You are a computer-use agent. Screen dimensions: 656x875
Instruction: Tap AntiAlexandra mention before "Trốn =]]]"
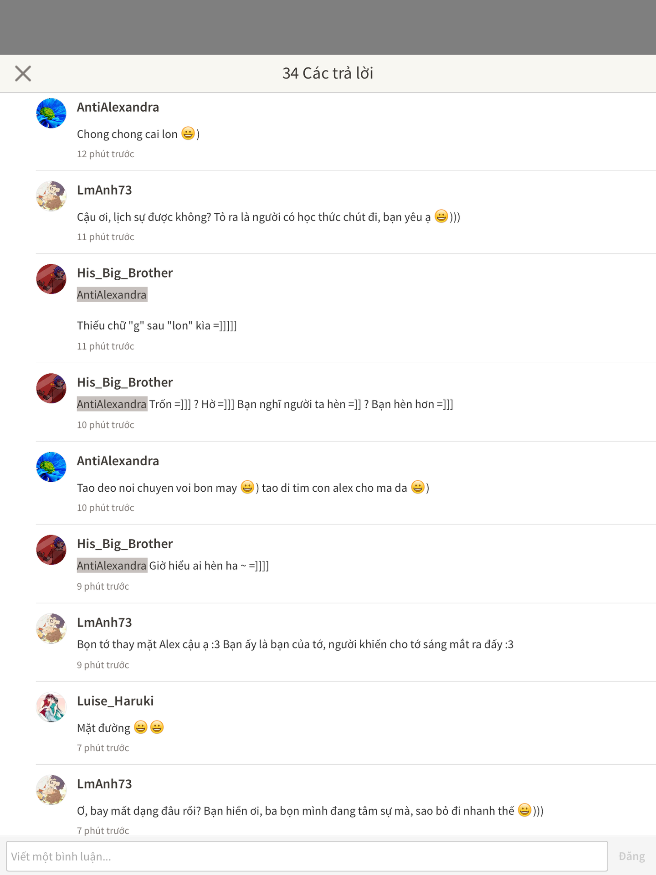click(x=112, y=404)
